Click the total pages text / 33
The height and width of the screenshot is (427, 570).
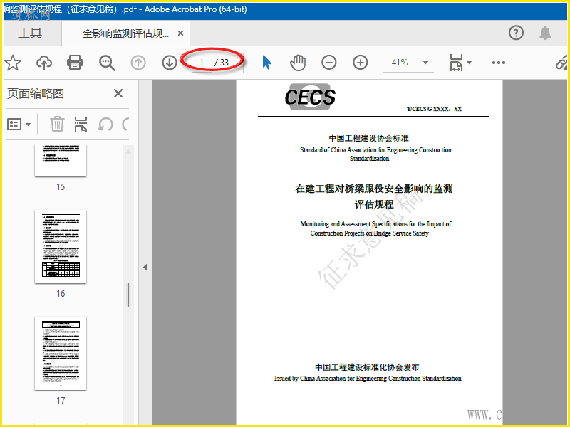(222, 63)
